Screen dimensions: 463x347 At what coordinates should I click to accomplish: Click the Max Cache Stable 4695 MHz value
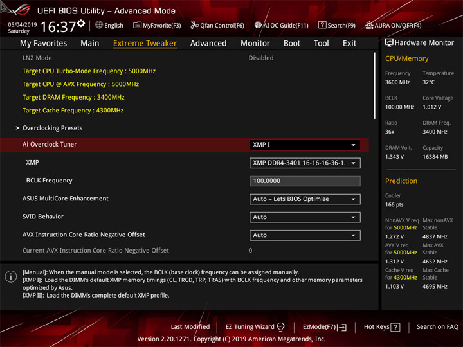[x=435, y=287]
